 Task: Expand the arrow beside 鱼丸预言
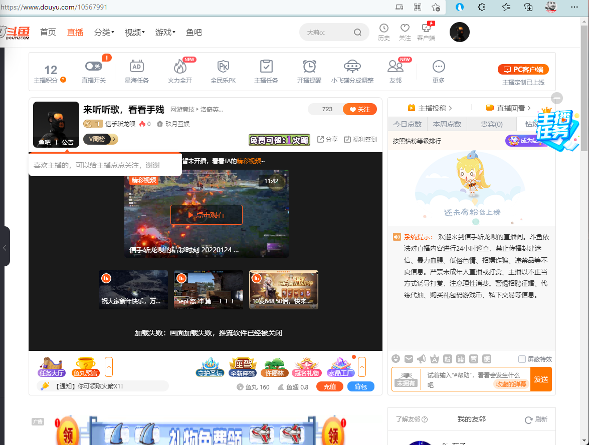click(109, 366)
